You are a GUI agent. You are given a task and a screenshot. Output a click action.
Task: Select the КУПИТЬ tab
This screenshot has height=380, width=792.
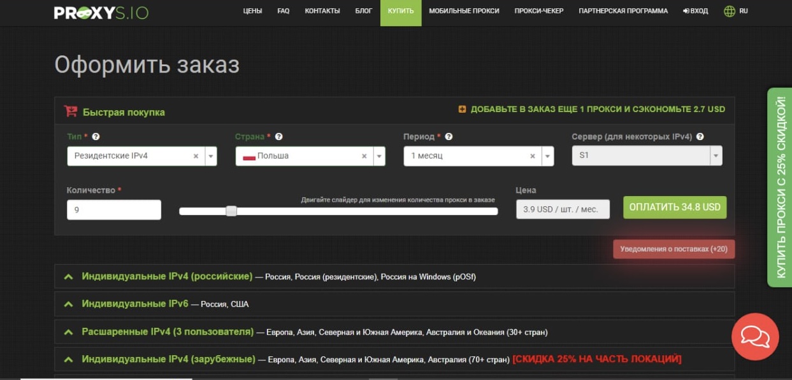tap(401, 11)
